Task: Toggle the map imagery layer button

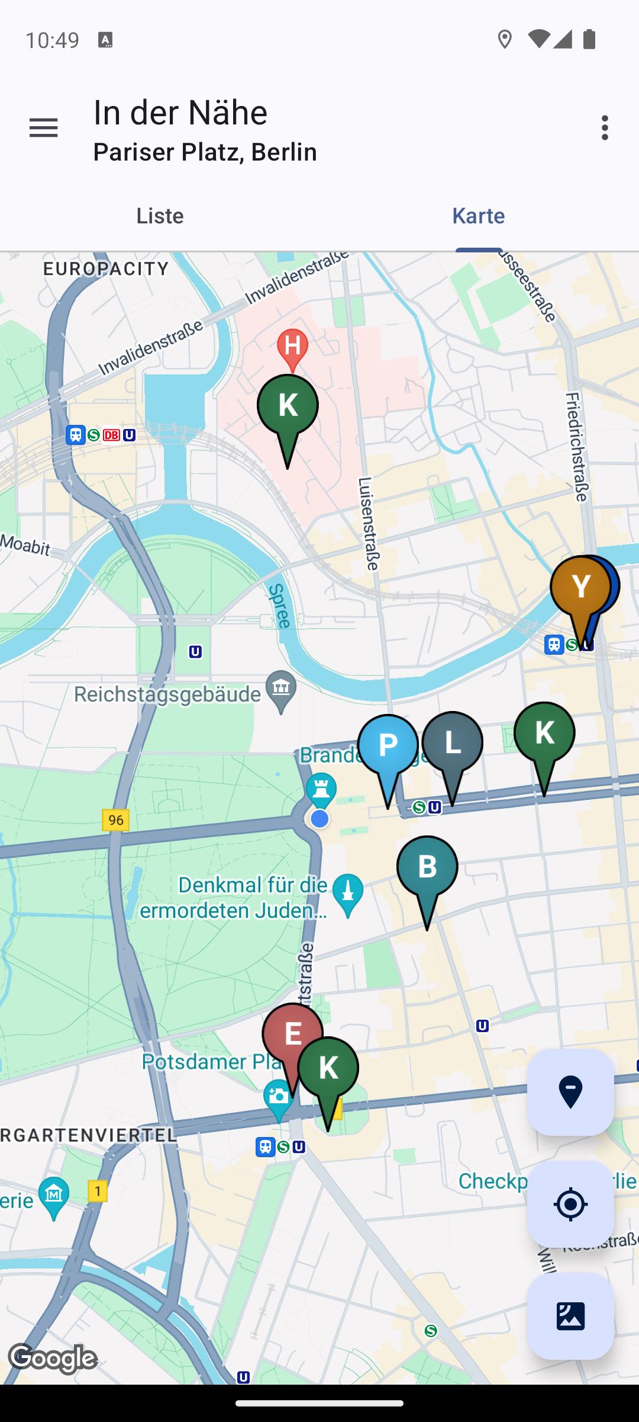Action: point(570,1316)
